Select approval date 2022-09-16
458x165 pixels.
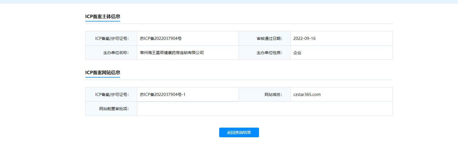[304, 38]
